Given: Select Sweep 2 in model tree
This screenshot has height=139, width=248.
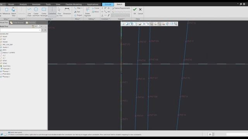Looking at the screenshot, I should tap(6, 77).
